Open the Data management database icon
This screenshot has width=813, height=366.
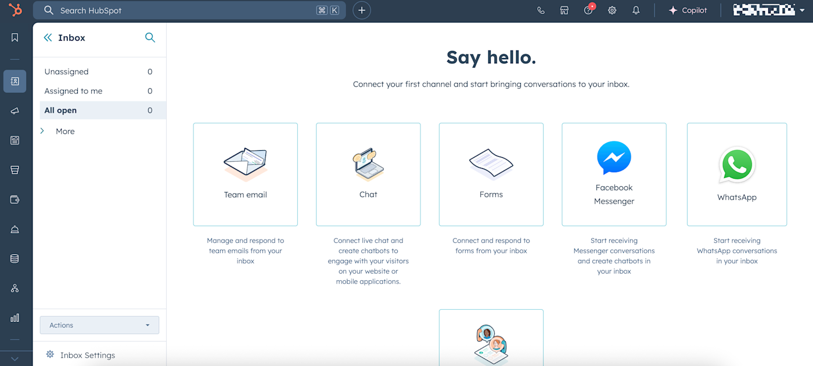(15, 259)
